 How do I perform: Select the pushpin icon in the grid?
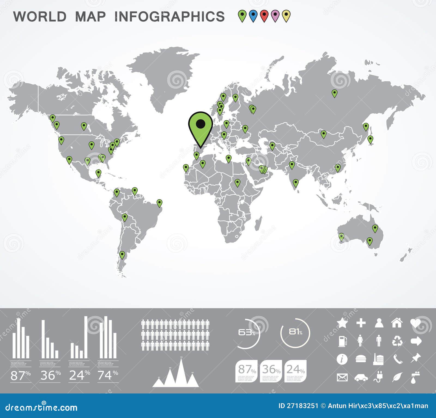[x=416, y=358]
